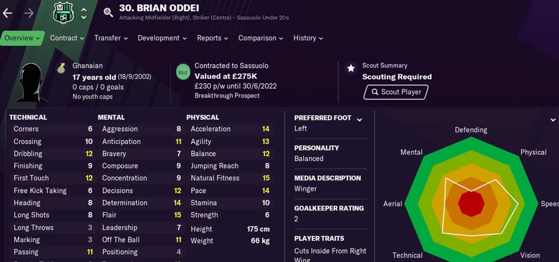
Task: Click the Scout Summary star icon
Action: click(351, 68)
